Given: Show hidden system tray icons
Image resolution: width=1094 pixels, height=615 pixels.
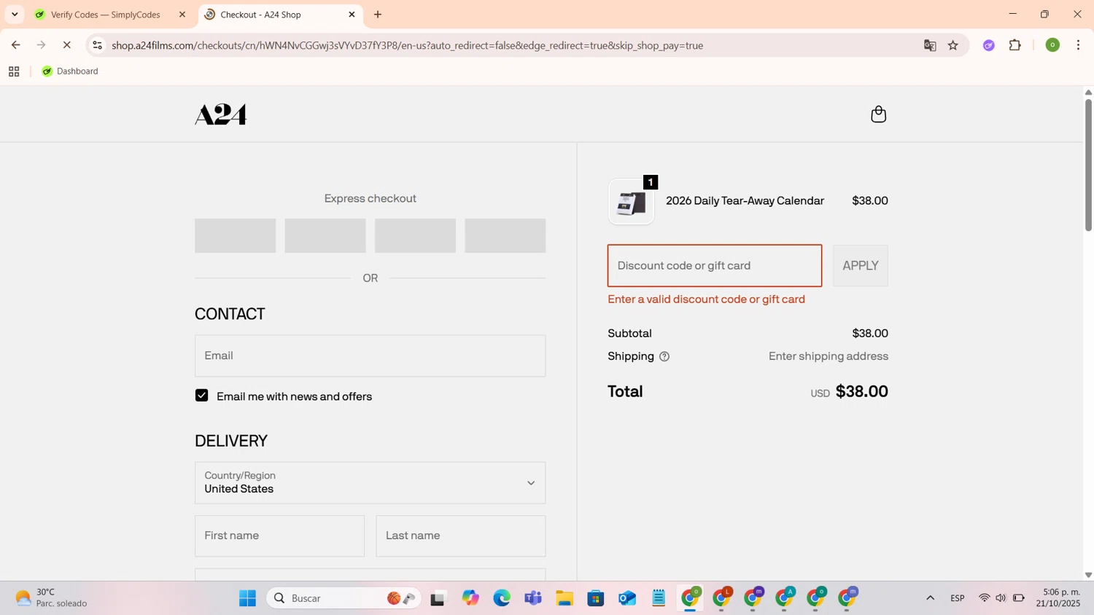Looking at the screenshot, I should (x=930, y=598).
